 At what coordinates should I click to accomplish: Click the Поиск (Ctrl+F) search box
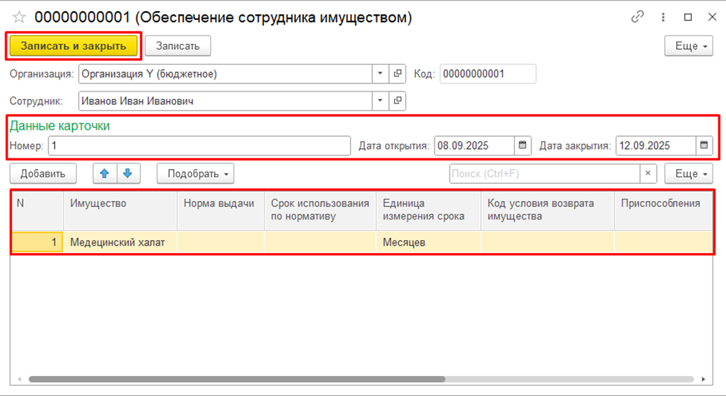coord(544,173)
